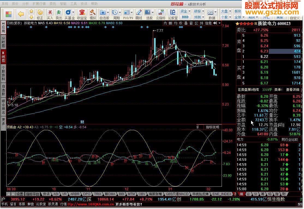Open the 分析 menu

25,4
